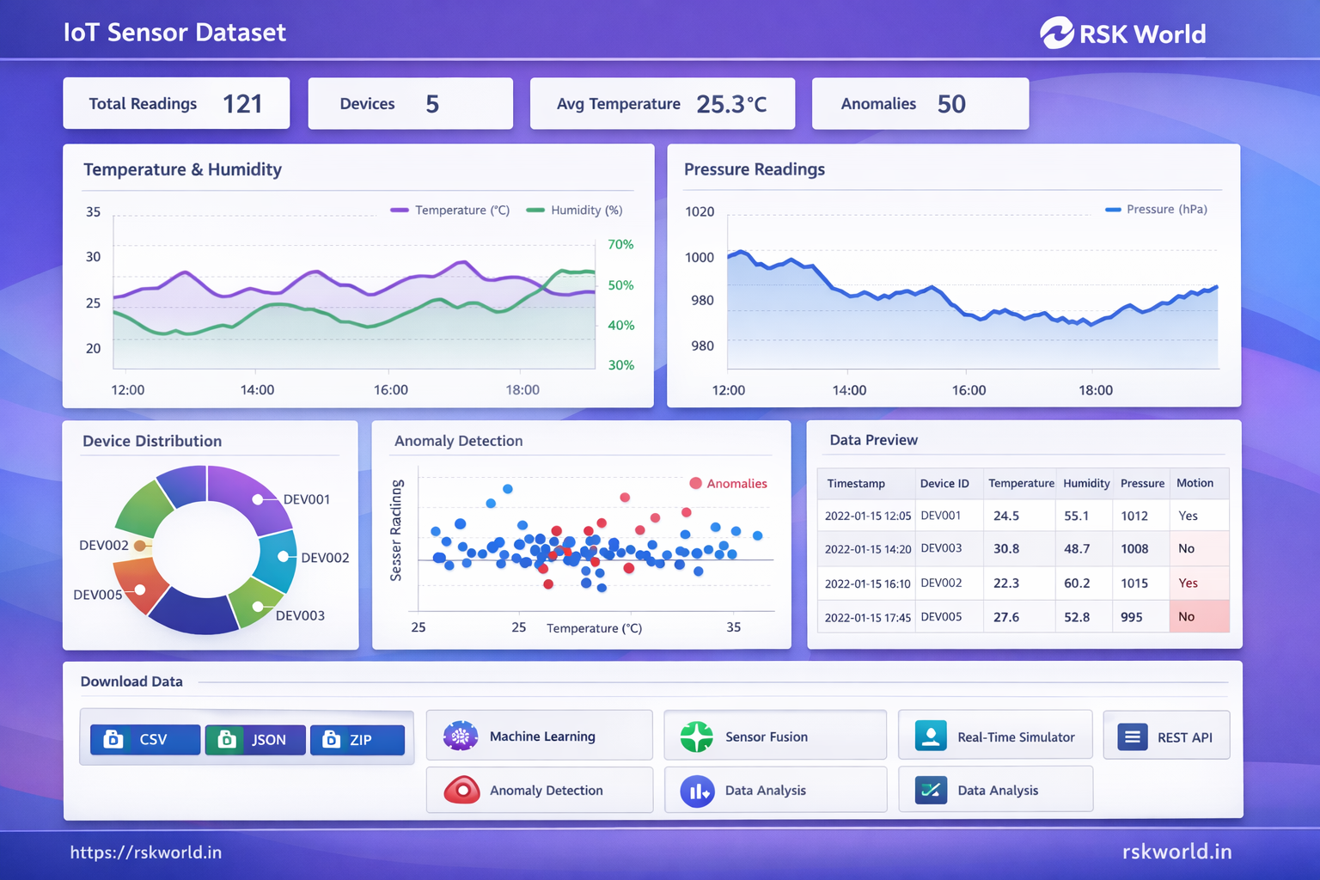Click the IoT Sensor Dataset title
The height and width of the screenshot is (880, 1320).
pyautogui.click(x=174, y=33)
